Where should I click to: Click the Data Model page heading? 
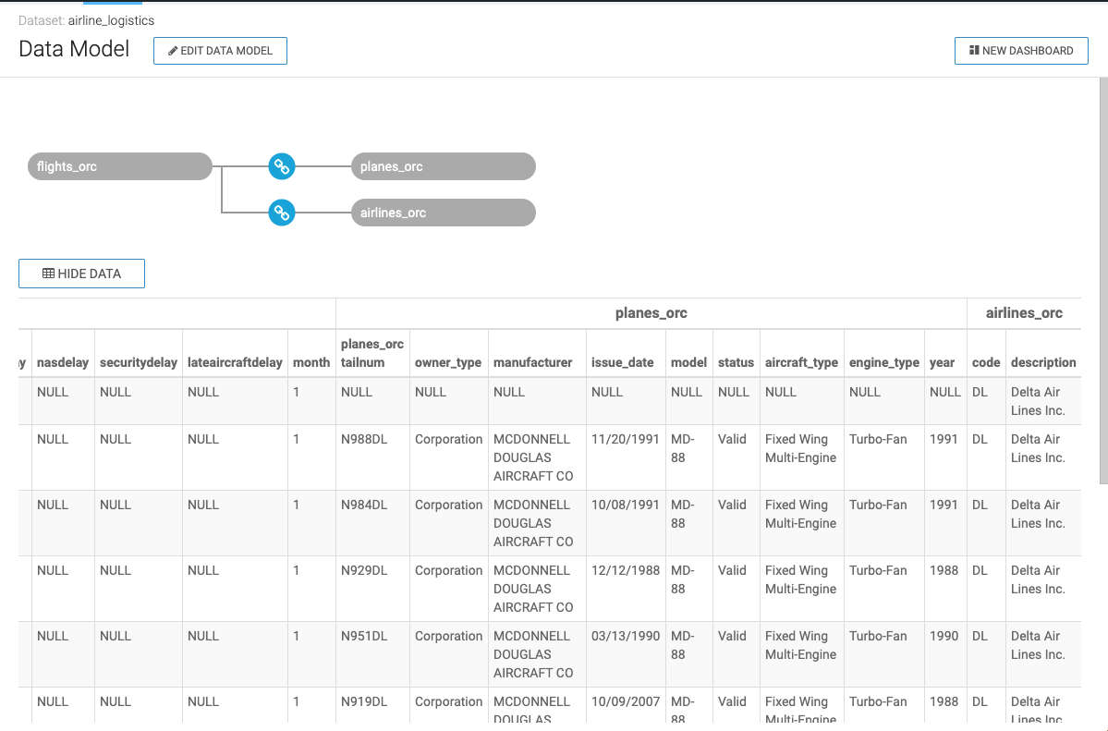point(74,49)
